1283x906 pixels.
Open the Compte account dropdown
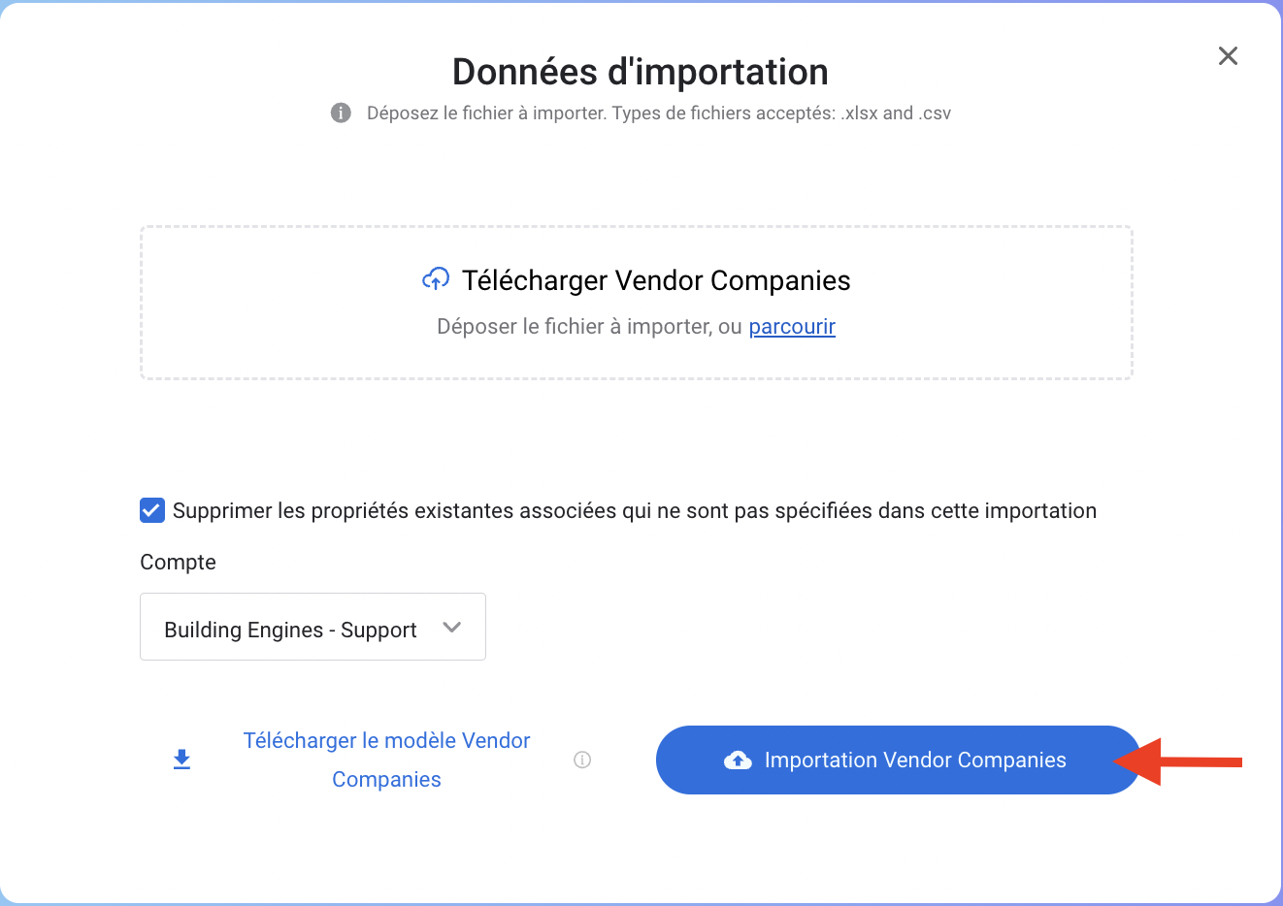tap(313, 627)
